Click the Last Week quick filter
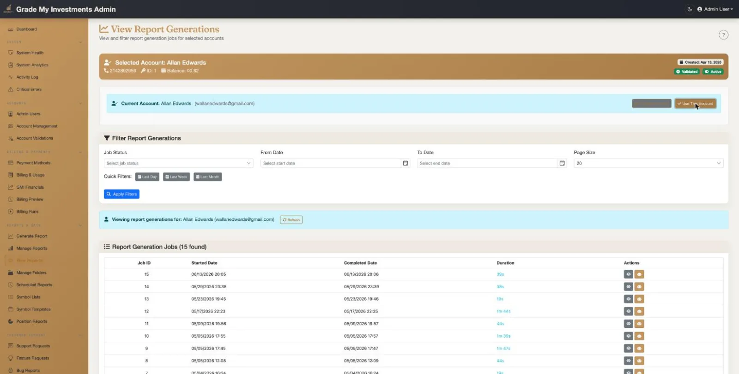The height and width of the screenshot is (374, 739). coord(176,177)
